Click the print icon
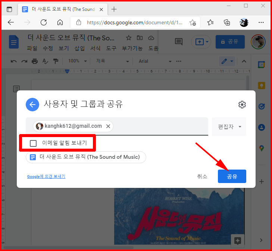 (35, 61)
